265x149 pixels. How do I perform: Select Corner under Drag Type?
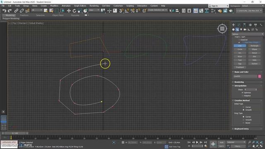tap(243, 117)
